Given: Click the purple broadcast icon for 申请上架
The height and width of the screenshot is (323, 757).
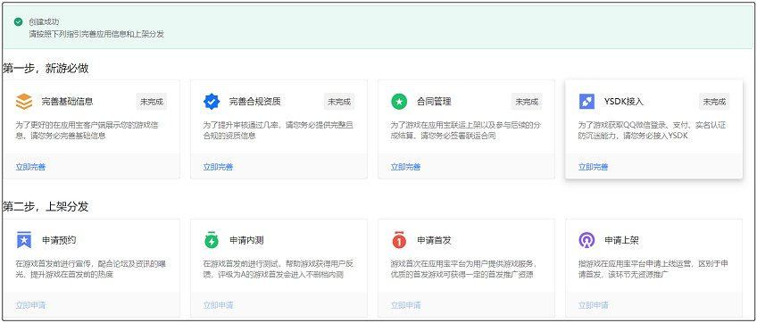Looking at the screenshot, I should [586, 240].
